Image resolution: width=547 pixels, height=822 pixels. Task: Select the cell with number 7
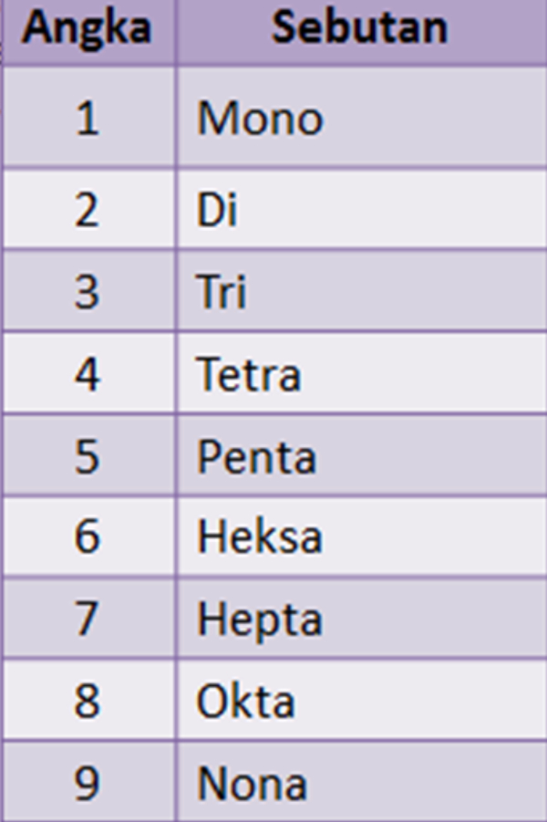(x=88, y=618)
